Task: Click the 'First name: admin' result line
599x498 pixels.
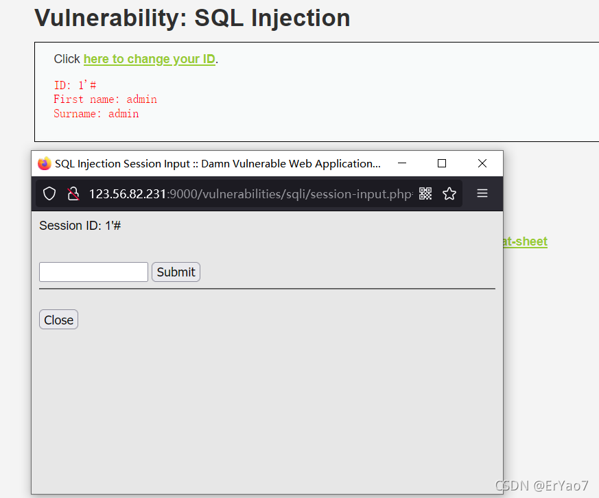Action: [105, 99]
